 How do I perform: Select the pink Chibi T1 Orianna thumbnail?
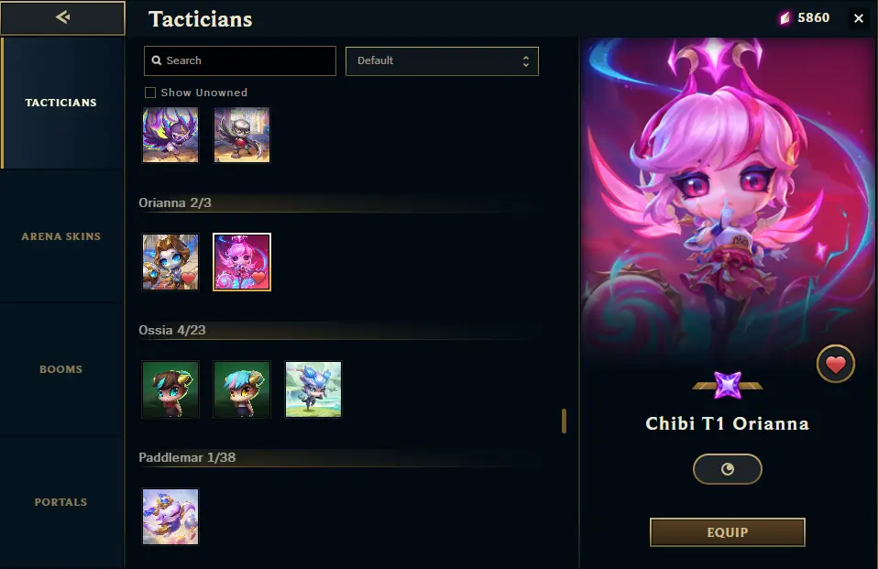click(x=242, y=261)
